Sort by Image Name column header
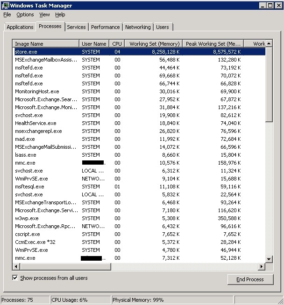This screenshot has height=305, width=284. point(46,44)
